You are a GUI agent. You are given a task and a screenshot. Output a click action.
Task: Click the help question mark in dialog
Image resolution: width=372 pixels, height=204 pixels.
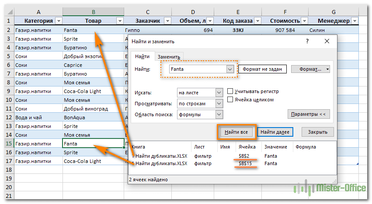307,41
